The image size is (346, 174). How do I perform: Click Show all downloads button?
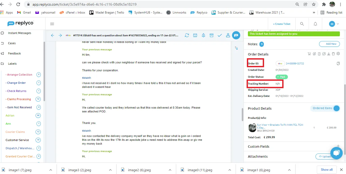[x=327, y=169]
